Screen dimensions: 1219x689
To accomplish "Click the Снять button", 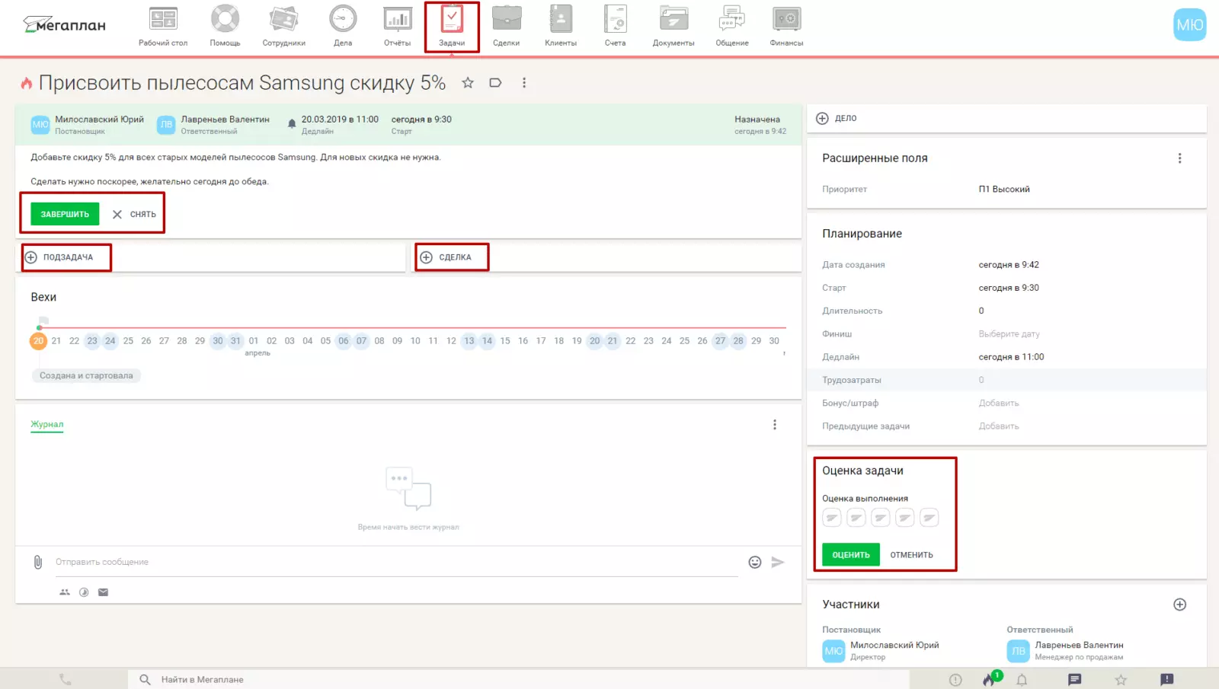I will (x=134, y=214).
